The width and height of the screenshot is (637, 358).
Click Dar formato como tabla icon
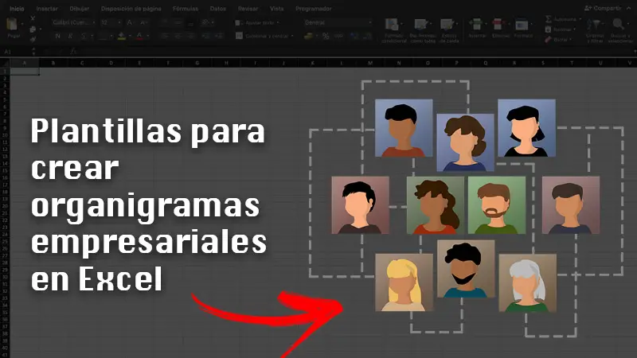click(421, 25)
